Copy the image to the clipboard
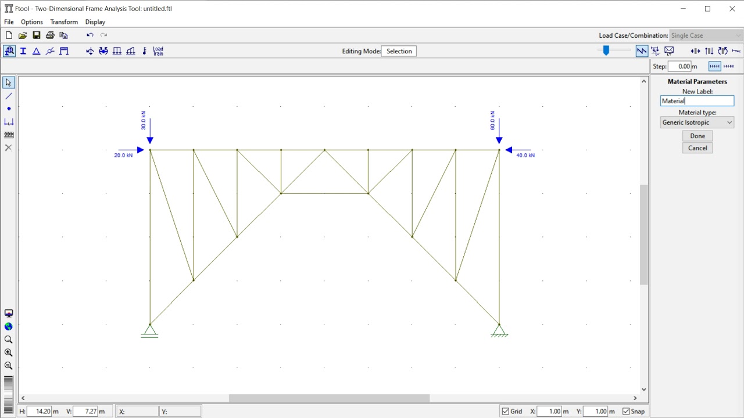The height and width of the screenshot is (418, 744). pos(64,35)
